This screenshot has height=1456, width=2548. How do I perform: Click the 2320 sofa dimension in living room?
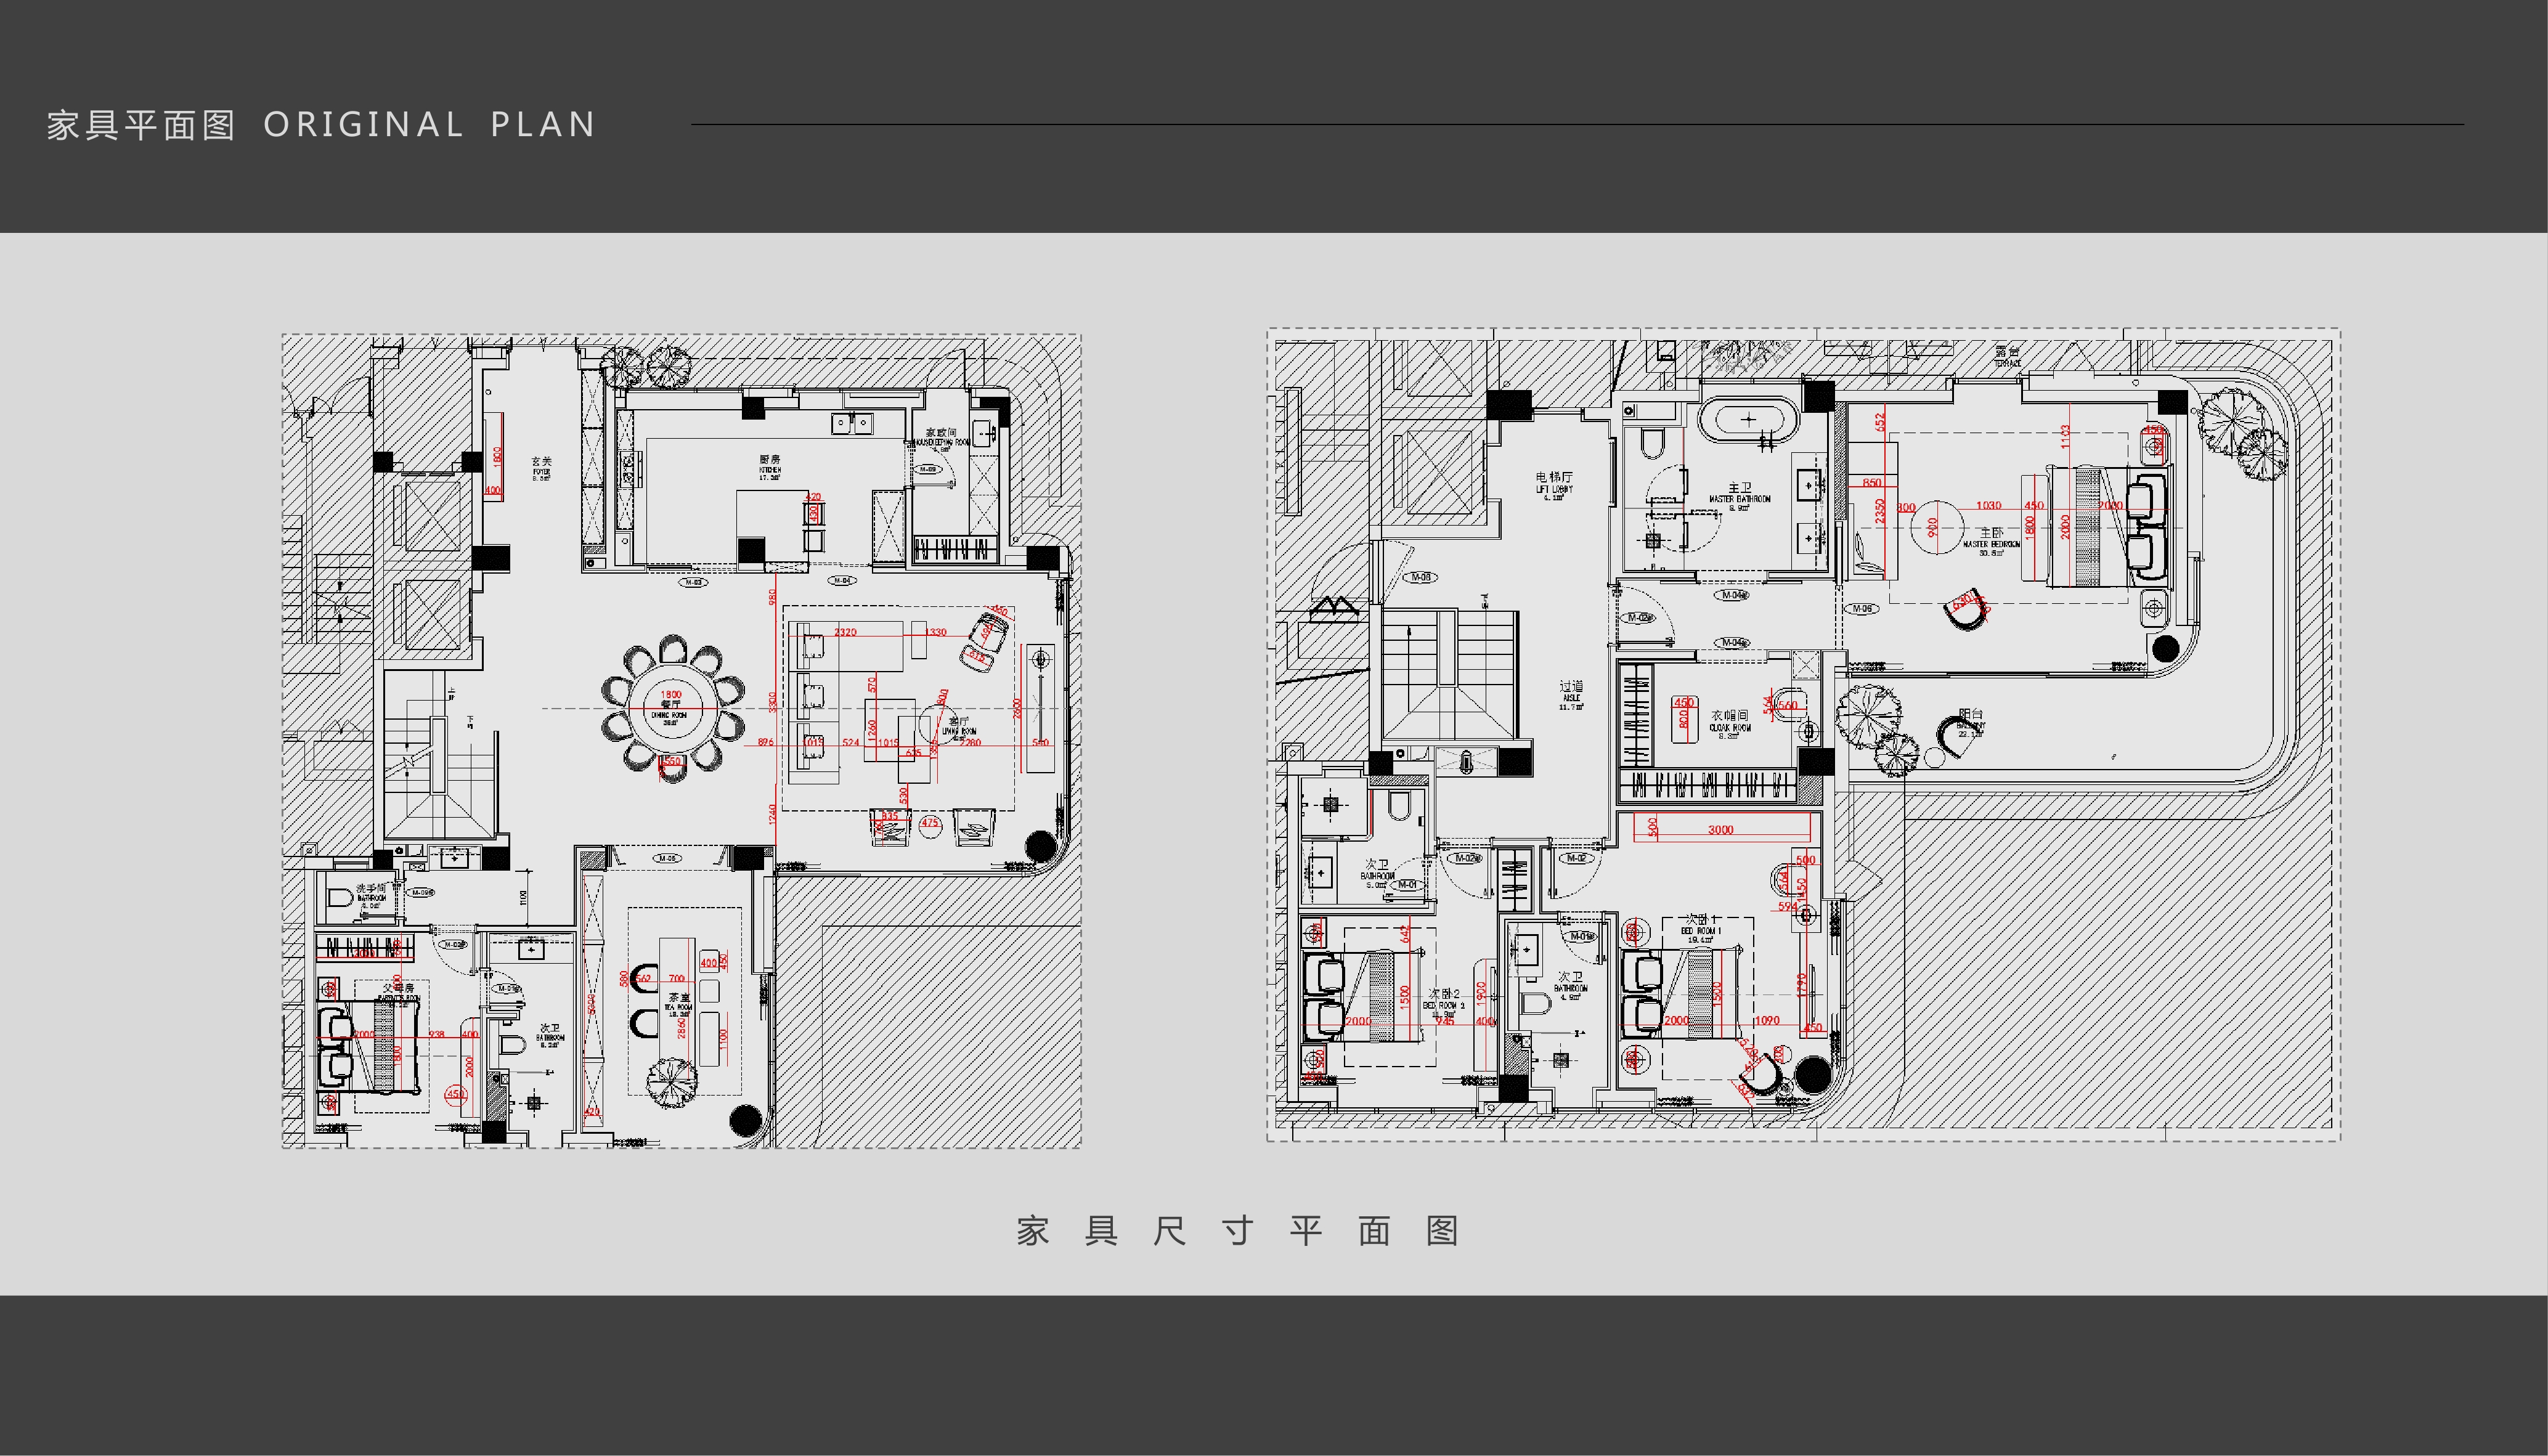pos(845,632)
